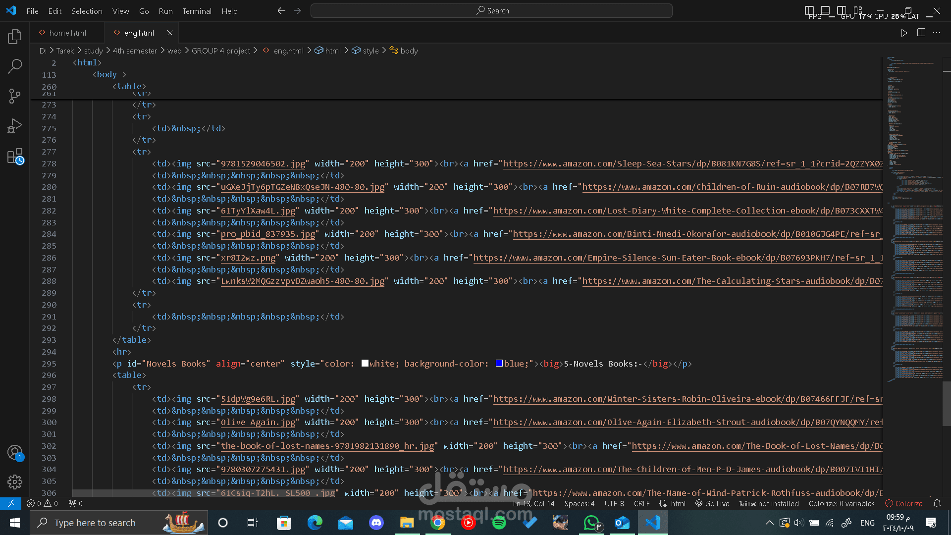
Task: Open the Terminal menu
Action: tap(197, 11)
